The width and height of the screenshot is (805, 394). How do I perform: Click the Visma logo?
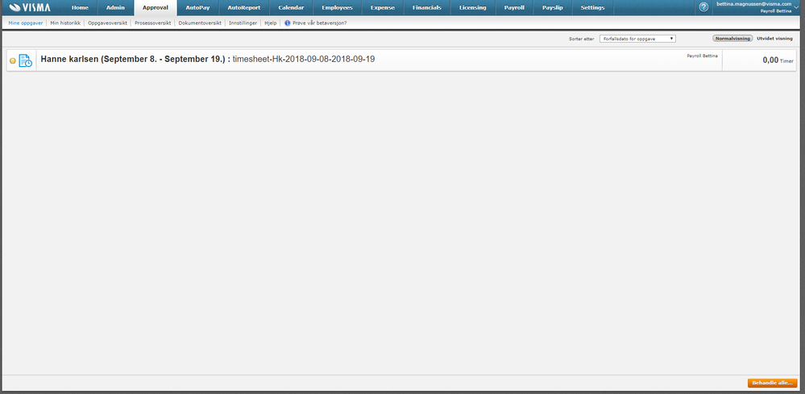coord(30,8)
